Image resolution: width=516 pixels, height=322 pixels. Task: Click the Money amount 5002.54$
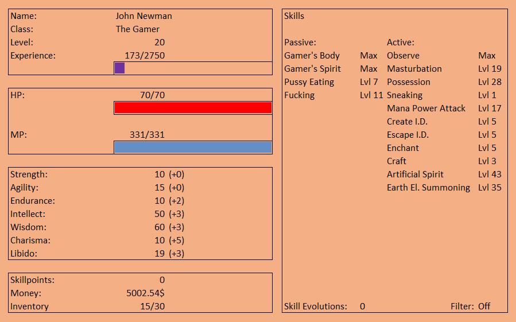click(145, 293)
